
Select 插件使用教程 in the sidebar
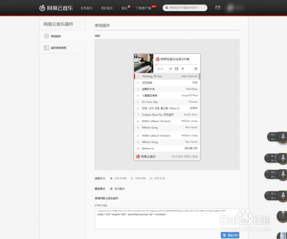tap(63, 48)
